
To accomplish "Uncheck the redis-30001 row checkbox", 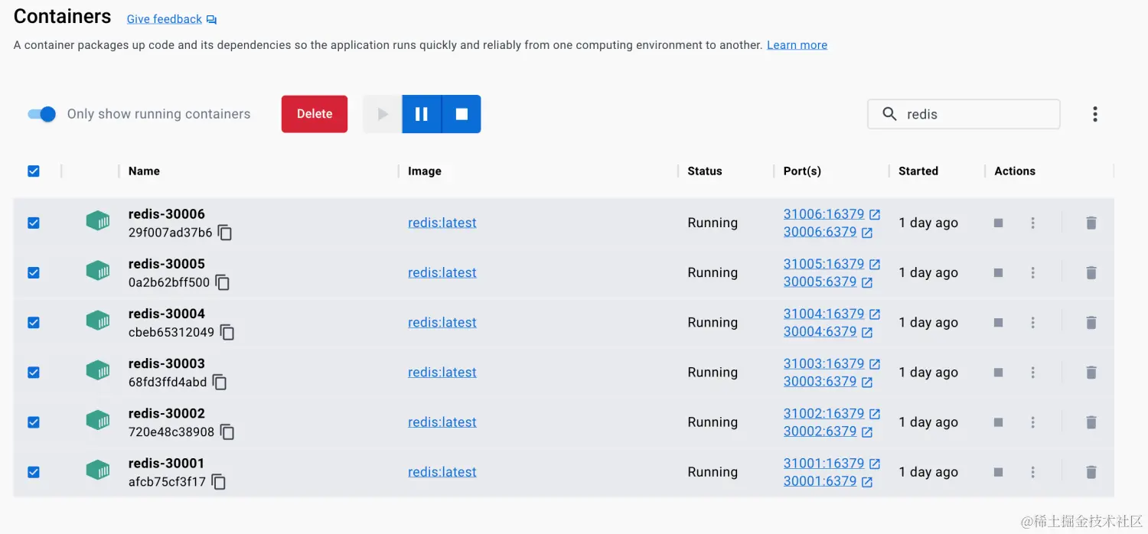I will (34, 472).
